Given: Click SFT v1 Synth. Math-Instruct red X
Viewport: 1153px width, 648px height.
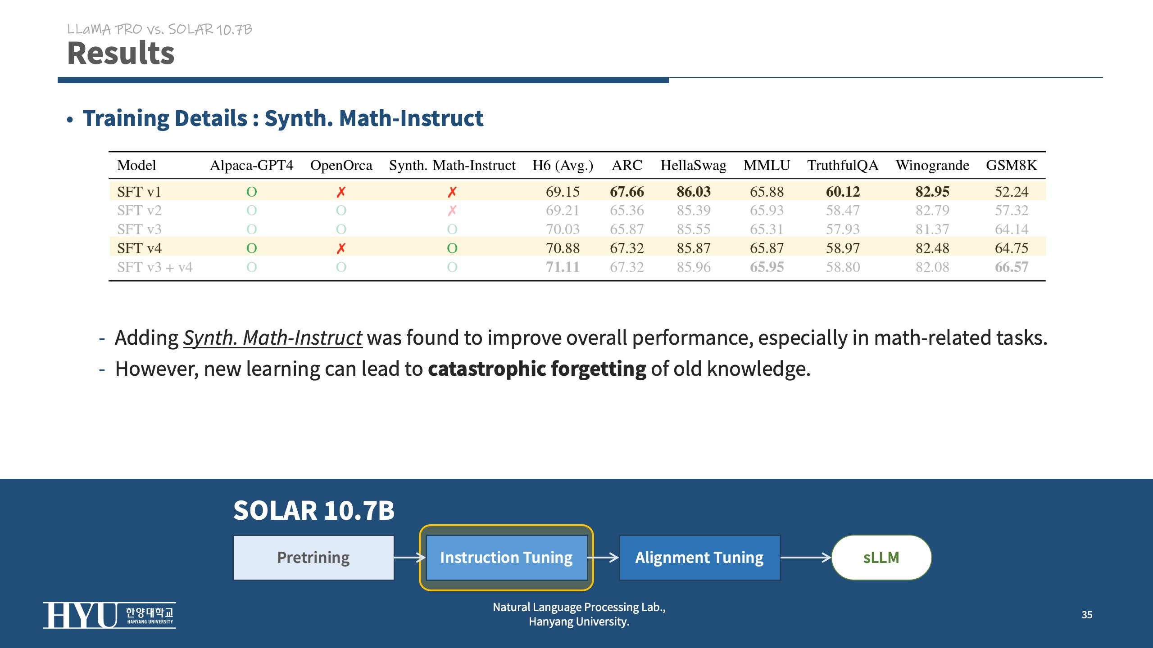Looking at the screenshot, I should (452, 192).
